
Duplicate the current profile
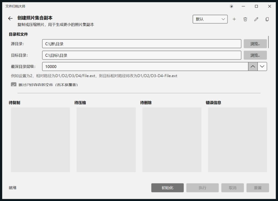(267, 19)
